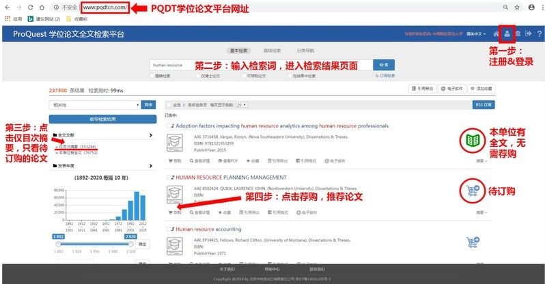545x284 pixels.
Task: Switch to the 基本检索 tab
Action: click(239, 51)
